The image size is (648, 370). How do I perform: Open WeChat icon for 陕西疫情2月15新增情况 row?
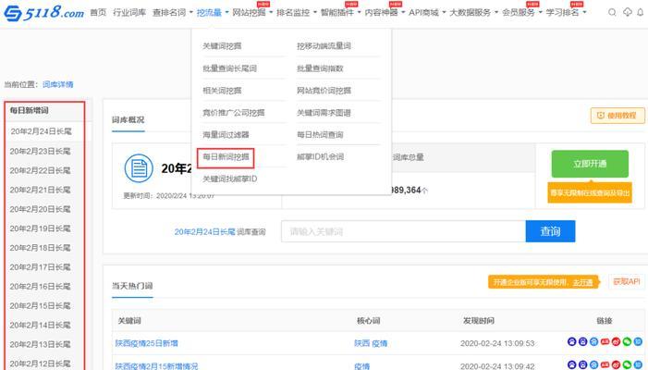tap(627, 364)
